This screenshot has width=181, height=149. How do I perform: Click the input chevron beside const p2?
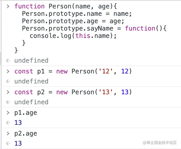(8, 92)
